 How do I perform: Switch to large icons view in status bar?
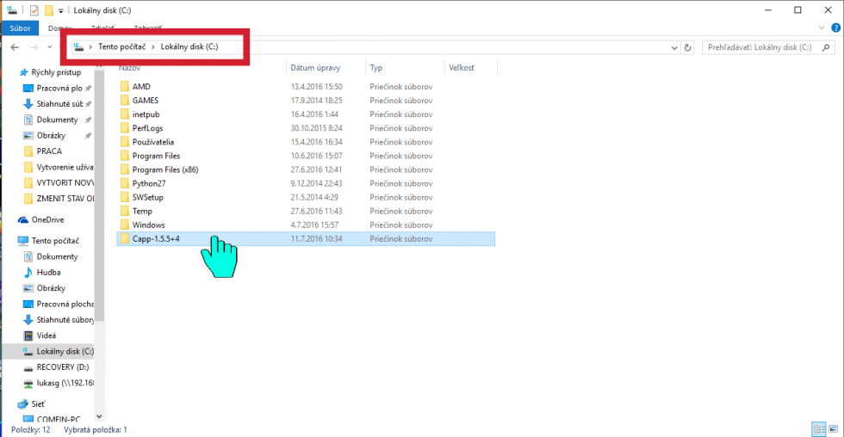click(833, 428)
